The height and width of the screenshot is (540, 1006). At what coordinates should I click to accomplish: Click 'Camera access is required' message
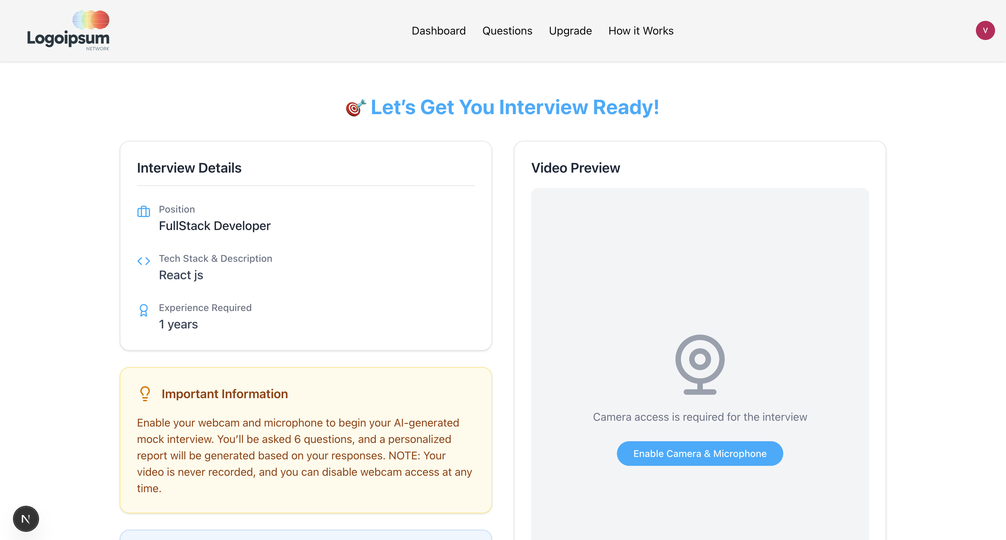click(700, 417)
